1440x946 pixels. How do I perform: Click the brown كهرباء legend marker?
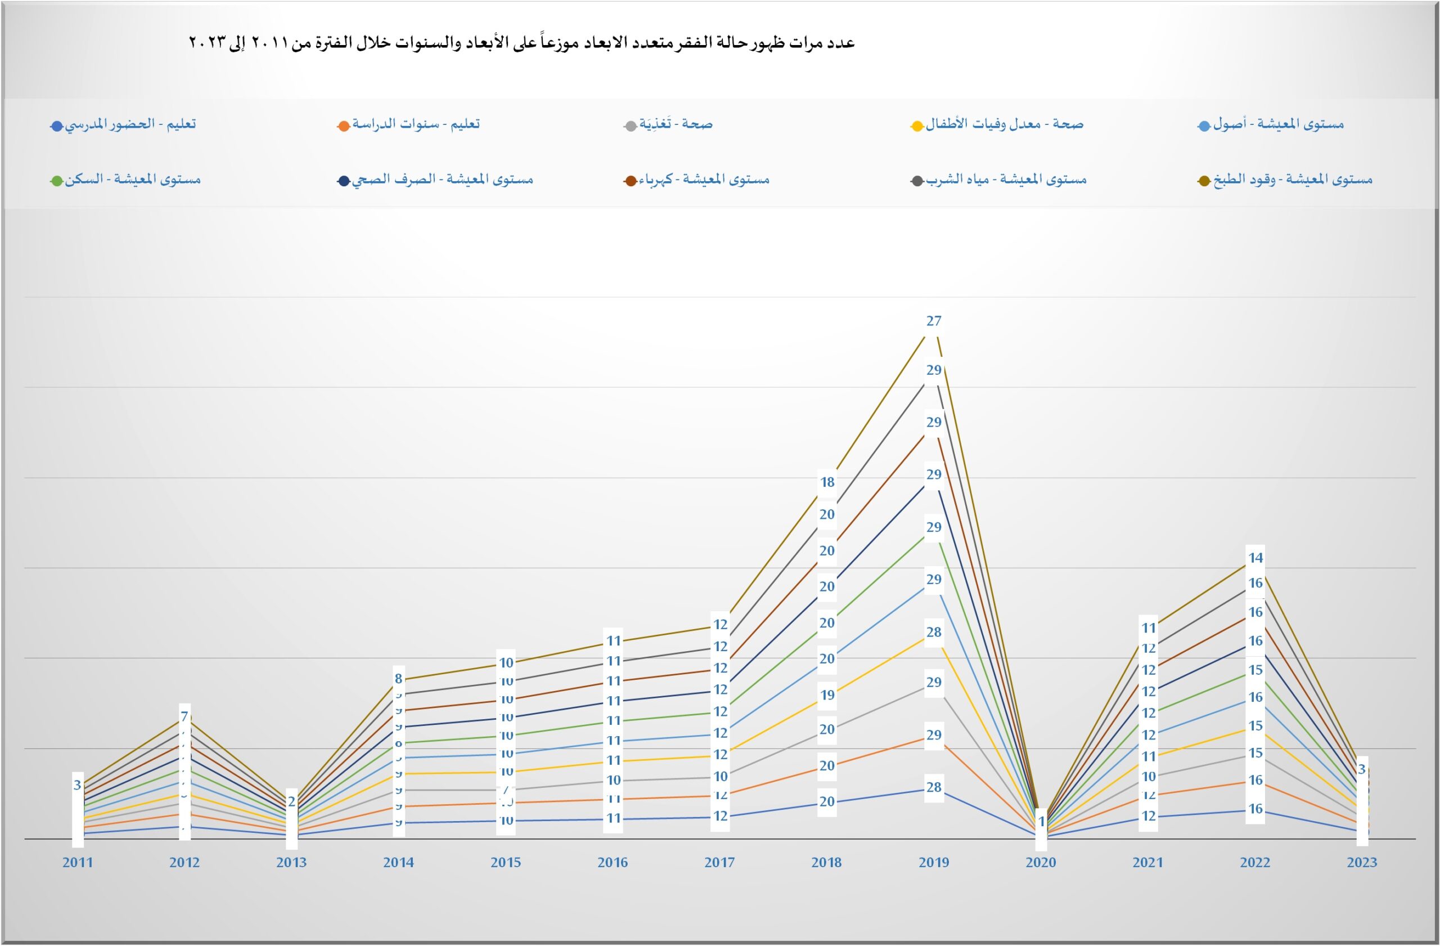(631, 182)
